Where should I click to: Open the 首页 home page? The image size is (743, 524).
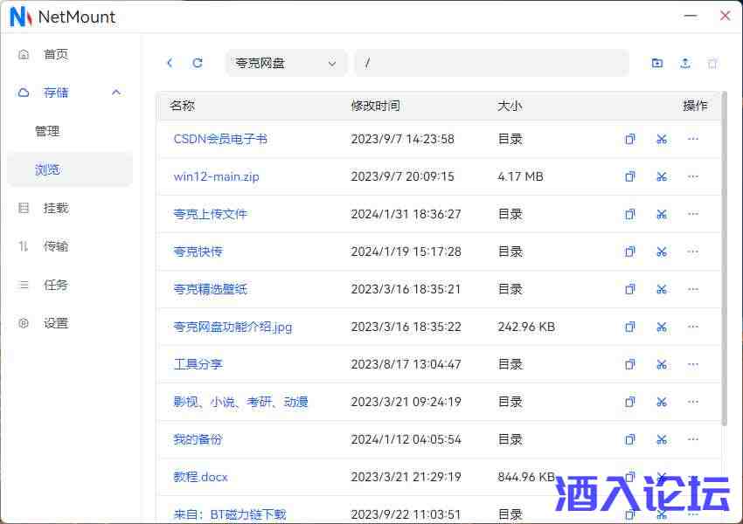(56, 54)
